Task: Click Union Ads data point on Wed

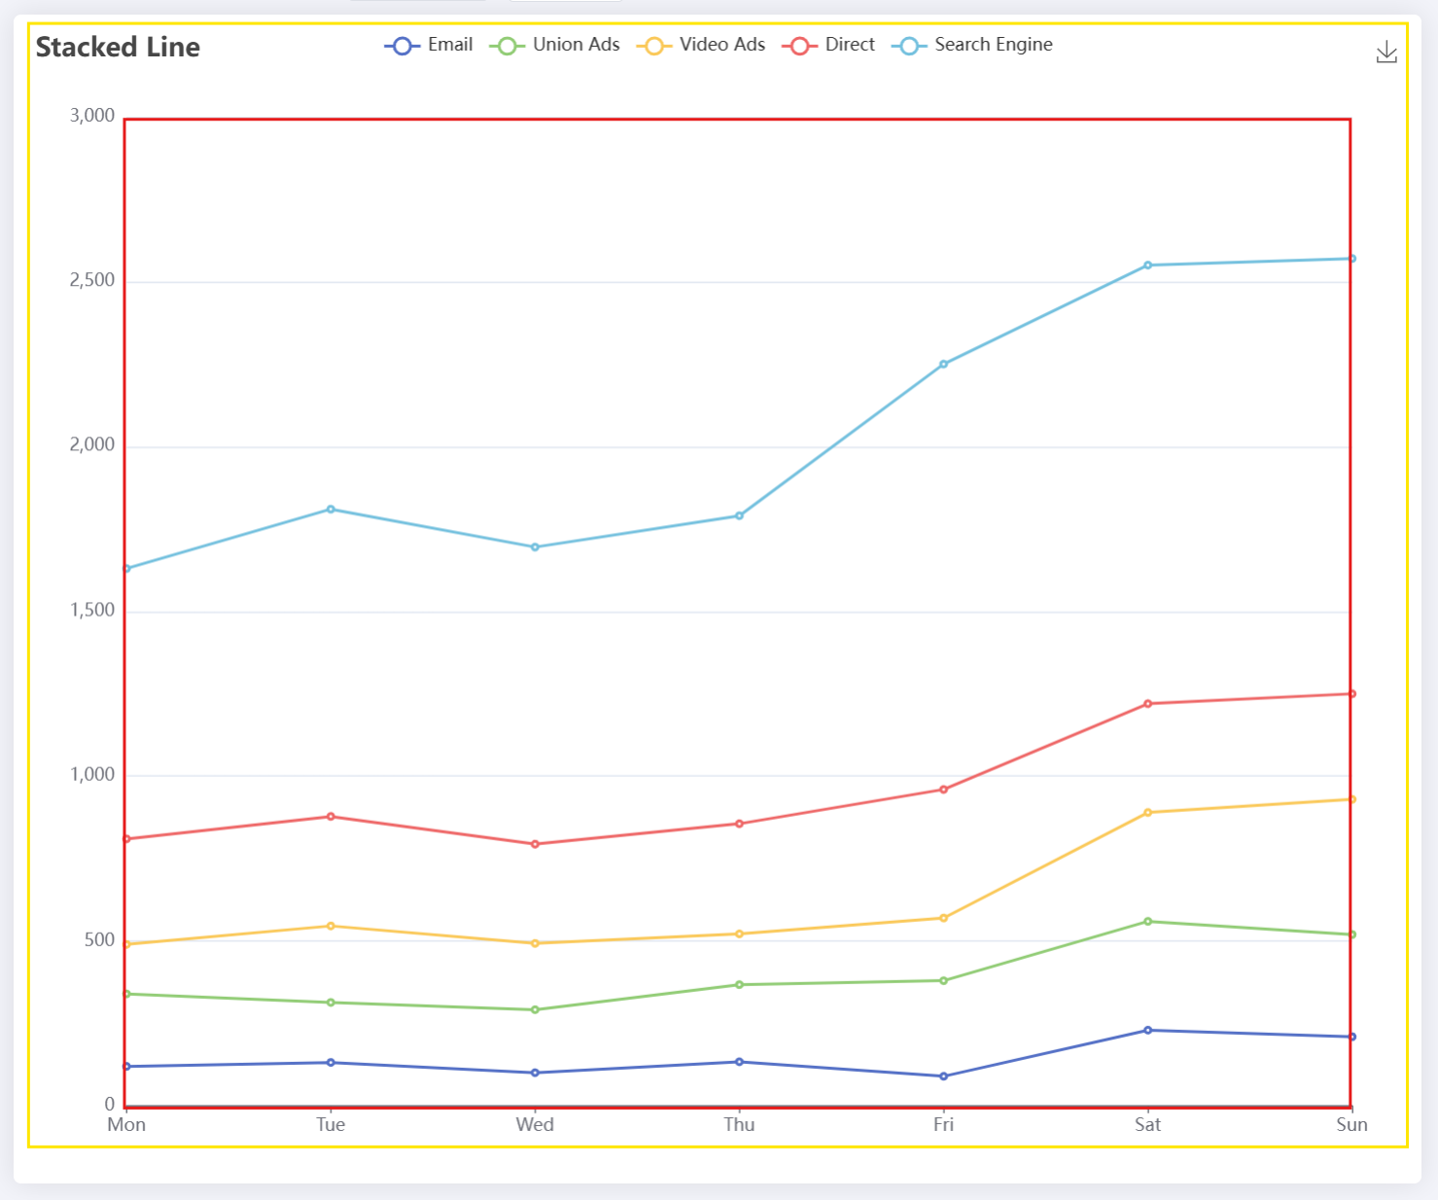Action: tap(535, 1010)
